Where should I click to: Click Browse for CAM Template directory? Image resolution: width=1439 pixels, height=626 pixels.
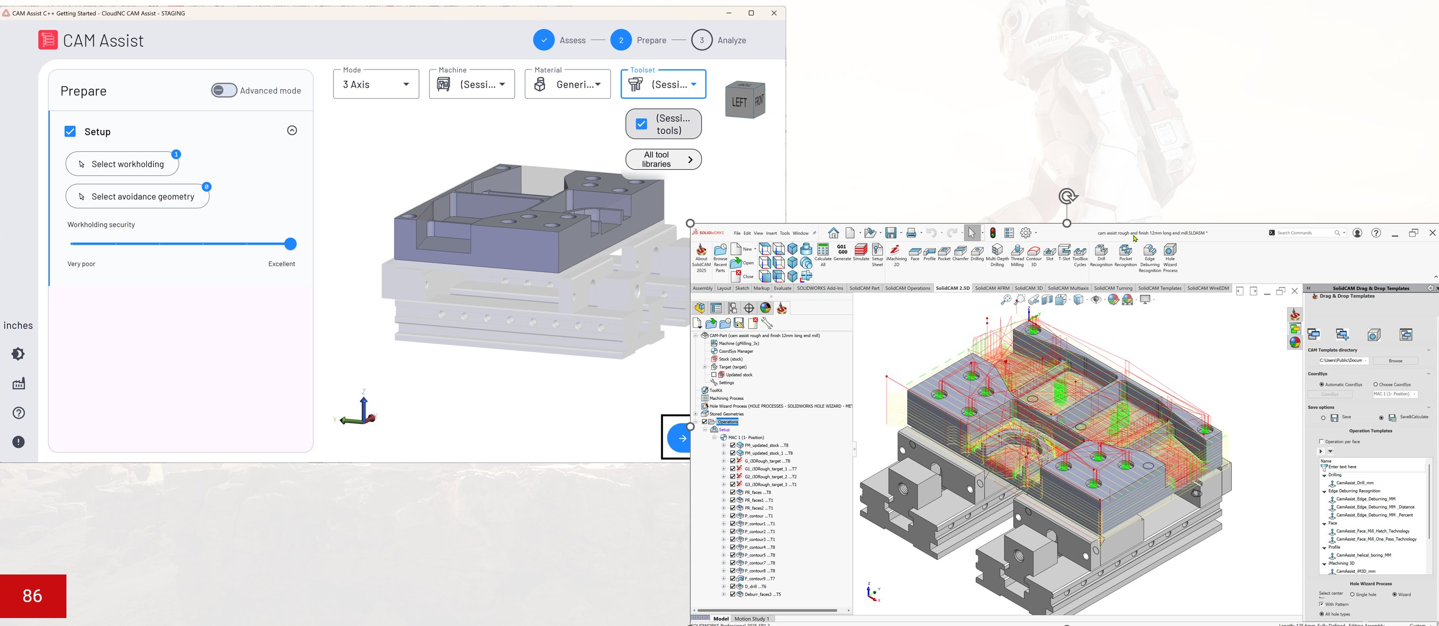click(1395, 361)
